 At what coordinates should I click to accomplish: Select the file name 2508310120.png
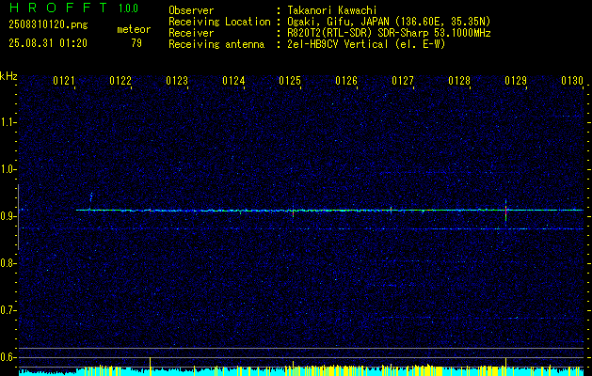tap(48, 24)
